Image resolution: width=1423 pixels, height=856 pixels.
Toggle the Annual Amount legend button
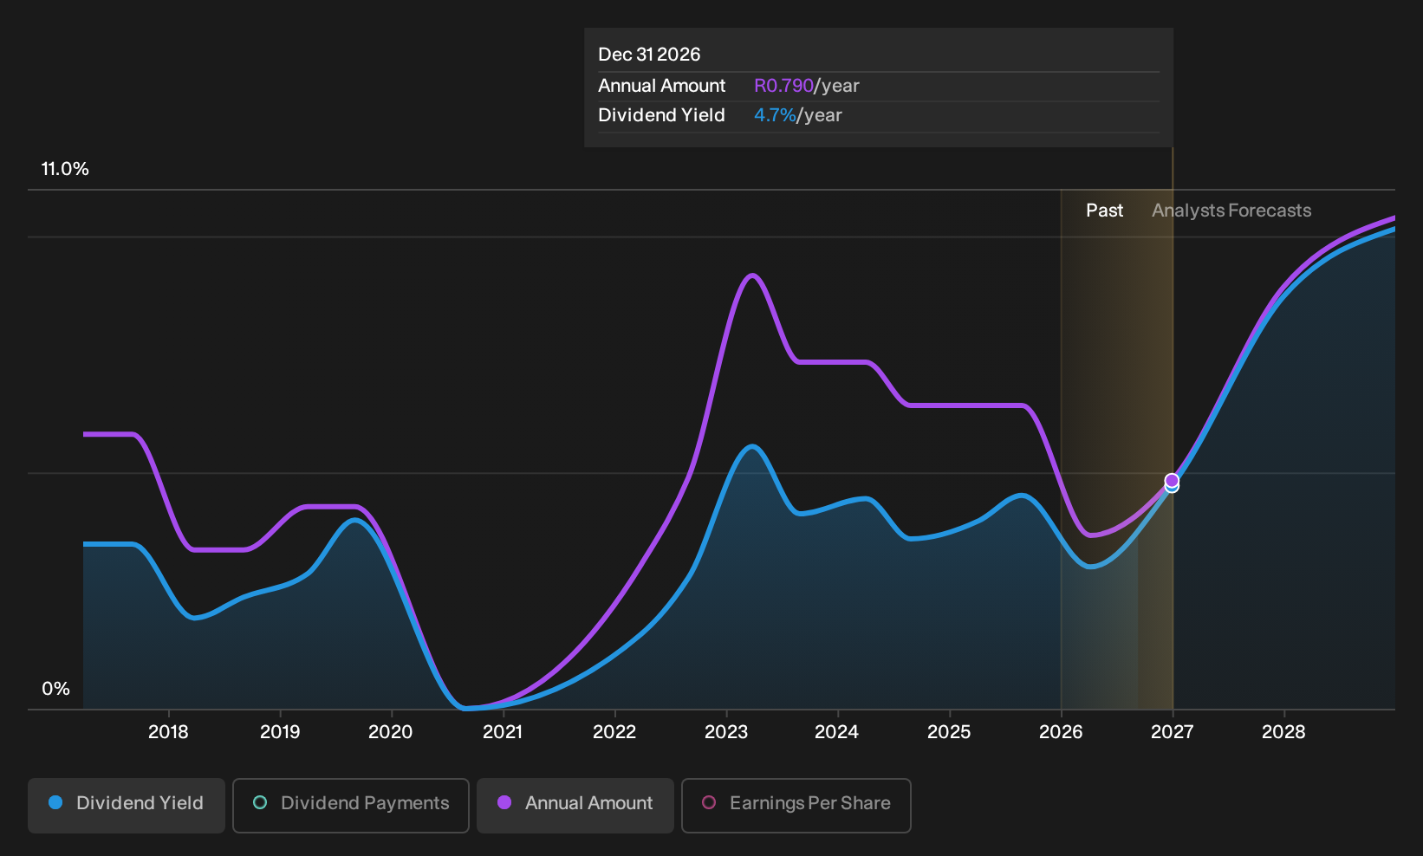(x=575, y=806)
